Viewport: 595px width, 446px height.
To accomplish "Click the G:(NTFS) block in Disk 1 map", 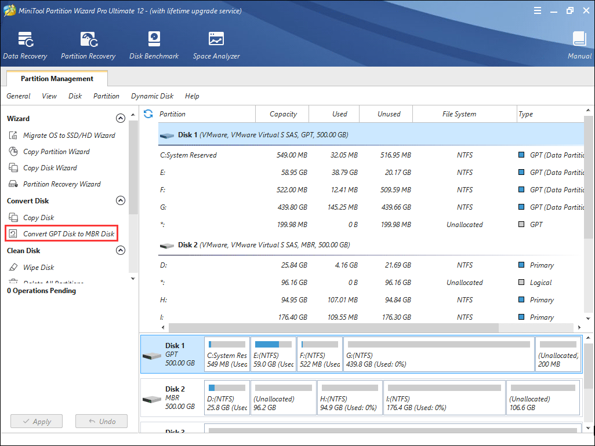I will click(x=439, y=354).
